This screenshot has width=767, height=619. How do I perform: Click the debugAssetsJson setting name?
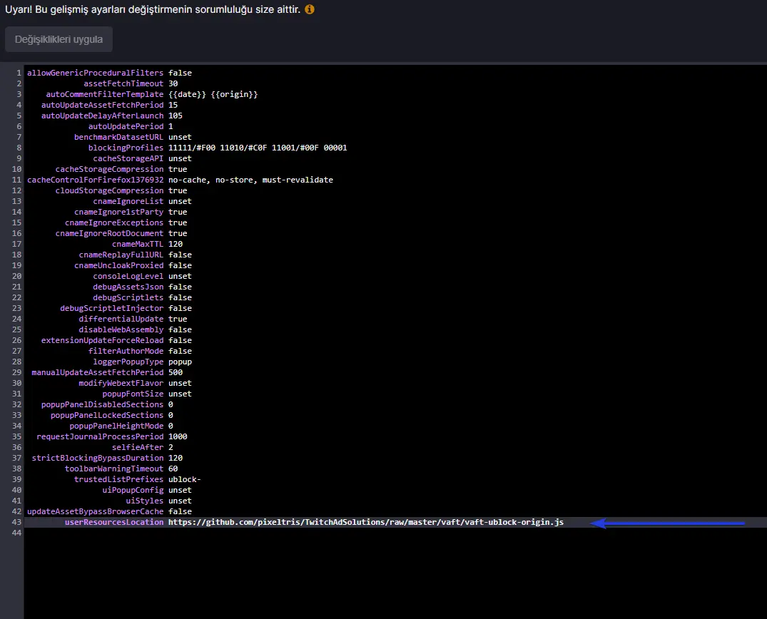128,287
